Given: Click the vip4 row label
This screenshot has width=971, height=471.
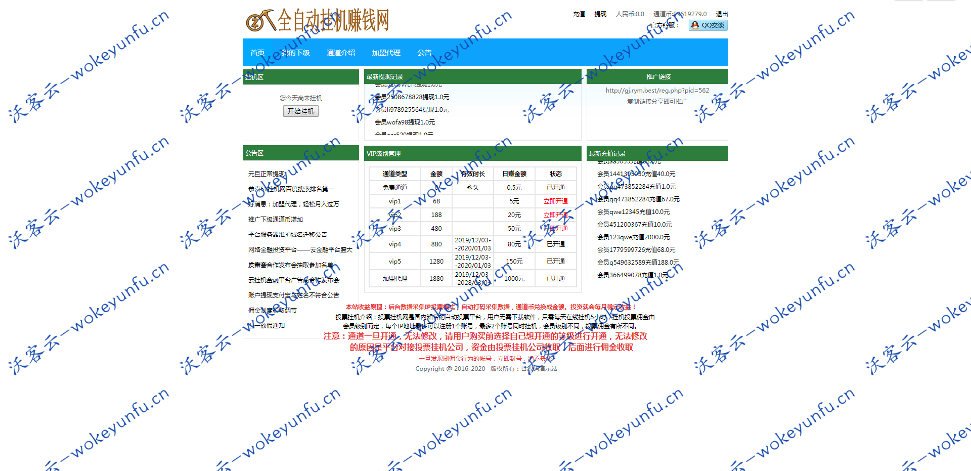Looking at the screenshot, I should click(395, 244).
